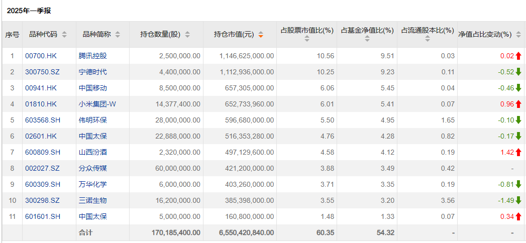Click the green down arrow in 宁德时代 row
The height and width of the screenshot is (243, 526).
pos(518,72)
